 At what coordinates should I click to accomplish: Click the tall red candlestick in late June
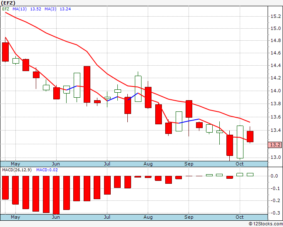(x=87, y=84)
